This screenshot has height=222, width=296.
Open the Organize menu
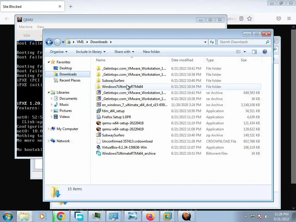coord(59,52)
